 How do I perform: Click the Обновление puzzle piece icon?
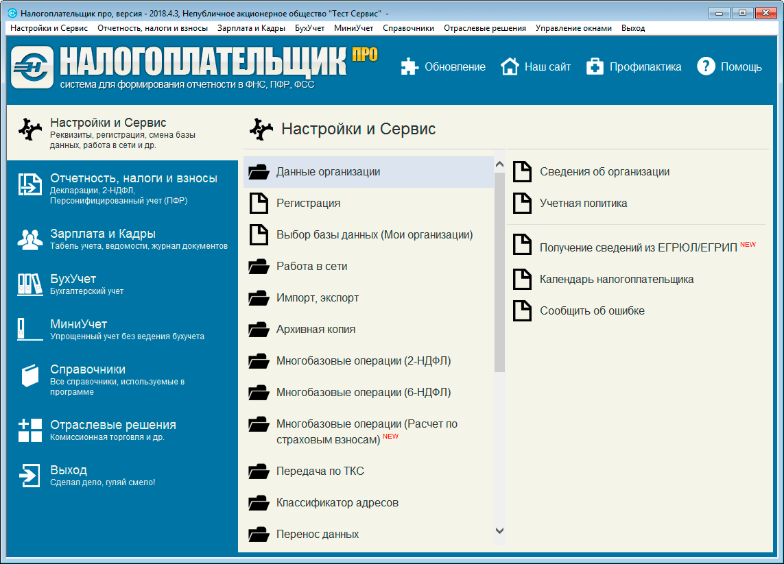(409, 66)
